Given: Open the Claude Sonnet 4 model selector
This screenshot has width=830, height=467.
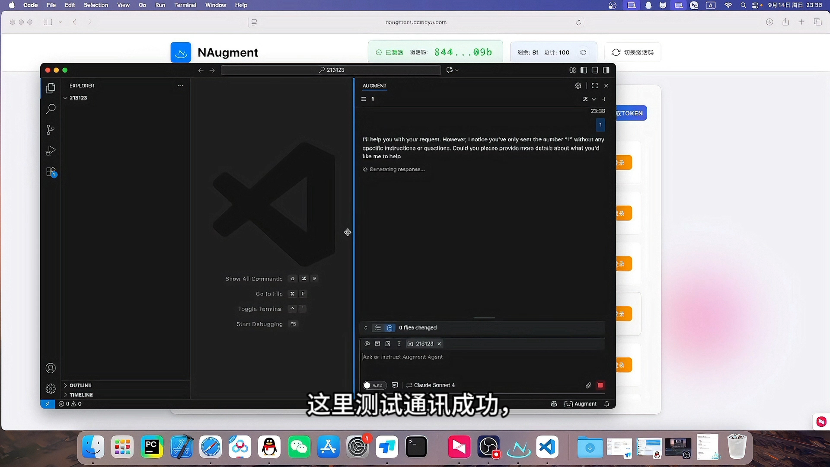Looking at the screenshot, I should pos(431,385).
